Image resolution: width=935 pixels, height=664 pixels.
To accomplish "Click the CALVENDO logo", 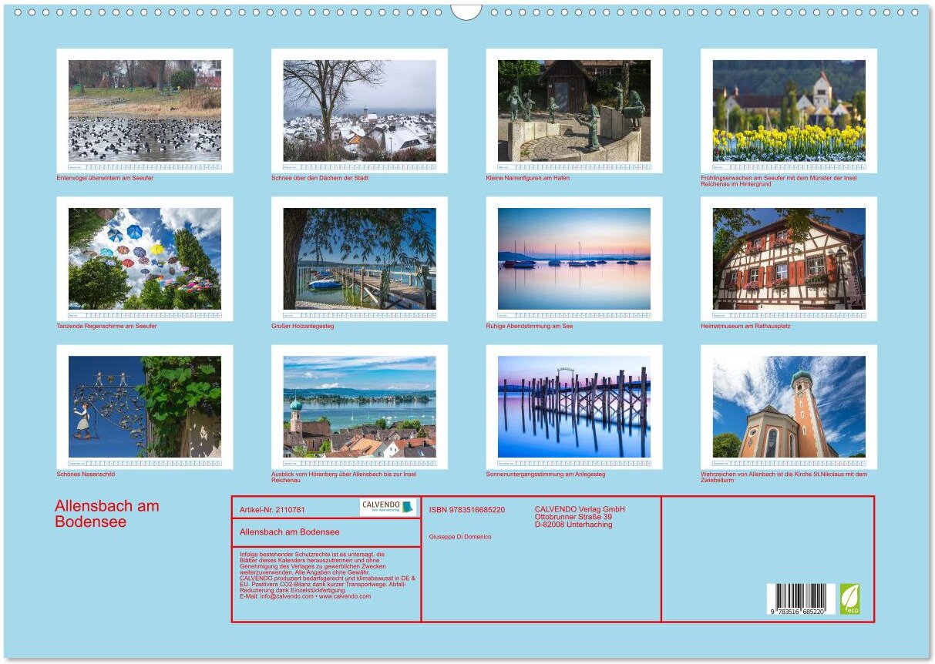I will [388, 507].
